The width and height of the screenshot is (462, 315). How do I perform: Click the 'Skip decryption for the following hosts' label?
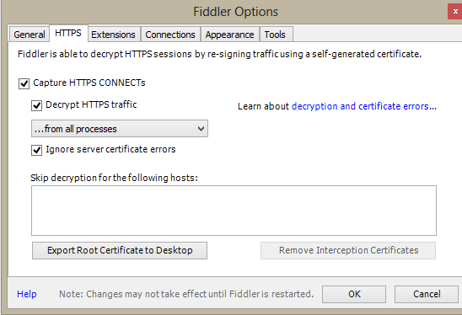115,178
